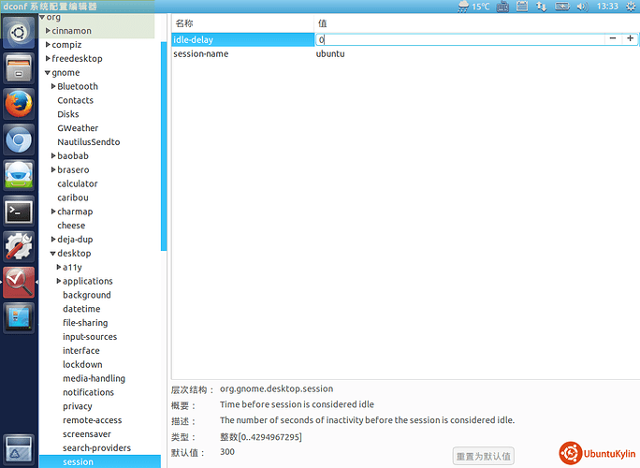Open System Settings gear-and-wrench icon
Image resolution: width=640 pixels, height=468 pixels.
(19, 246)
